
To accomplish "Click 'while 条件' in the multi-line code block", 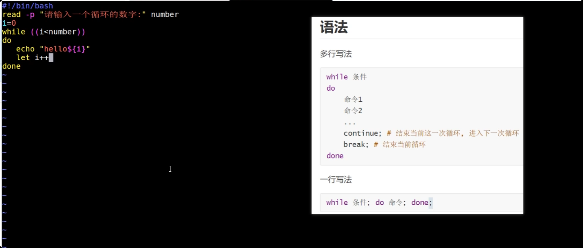I will tap(346, 77).
